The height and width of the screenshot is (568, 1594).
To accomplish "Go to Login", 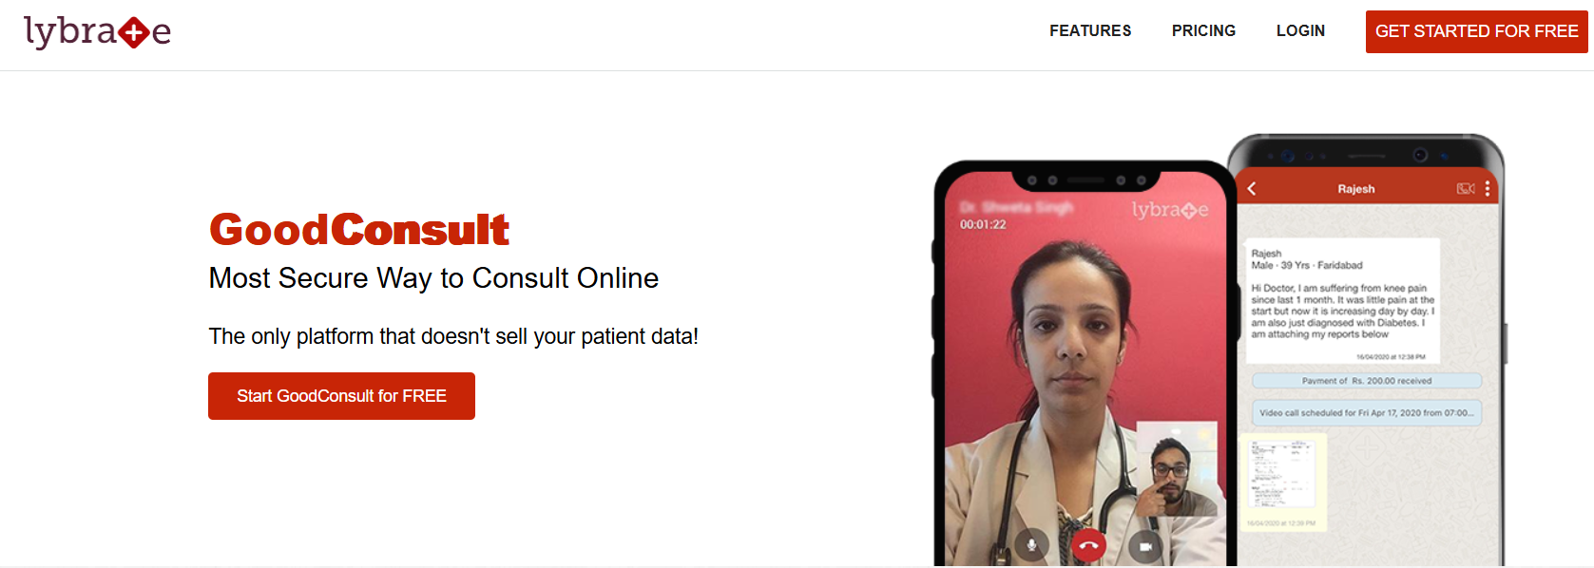I will pyautogui.click(x=1300, y=31).
